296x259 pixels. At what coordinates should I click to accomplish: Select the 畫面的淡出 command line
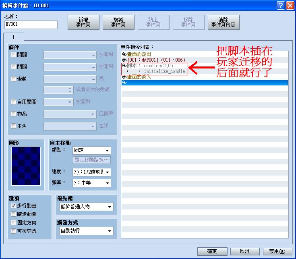(205, 54)
